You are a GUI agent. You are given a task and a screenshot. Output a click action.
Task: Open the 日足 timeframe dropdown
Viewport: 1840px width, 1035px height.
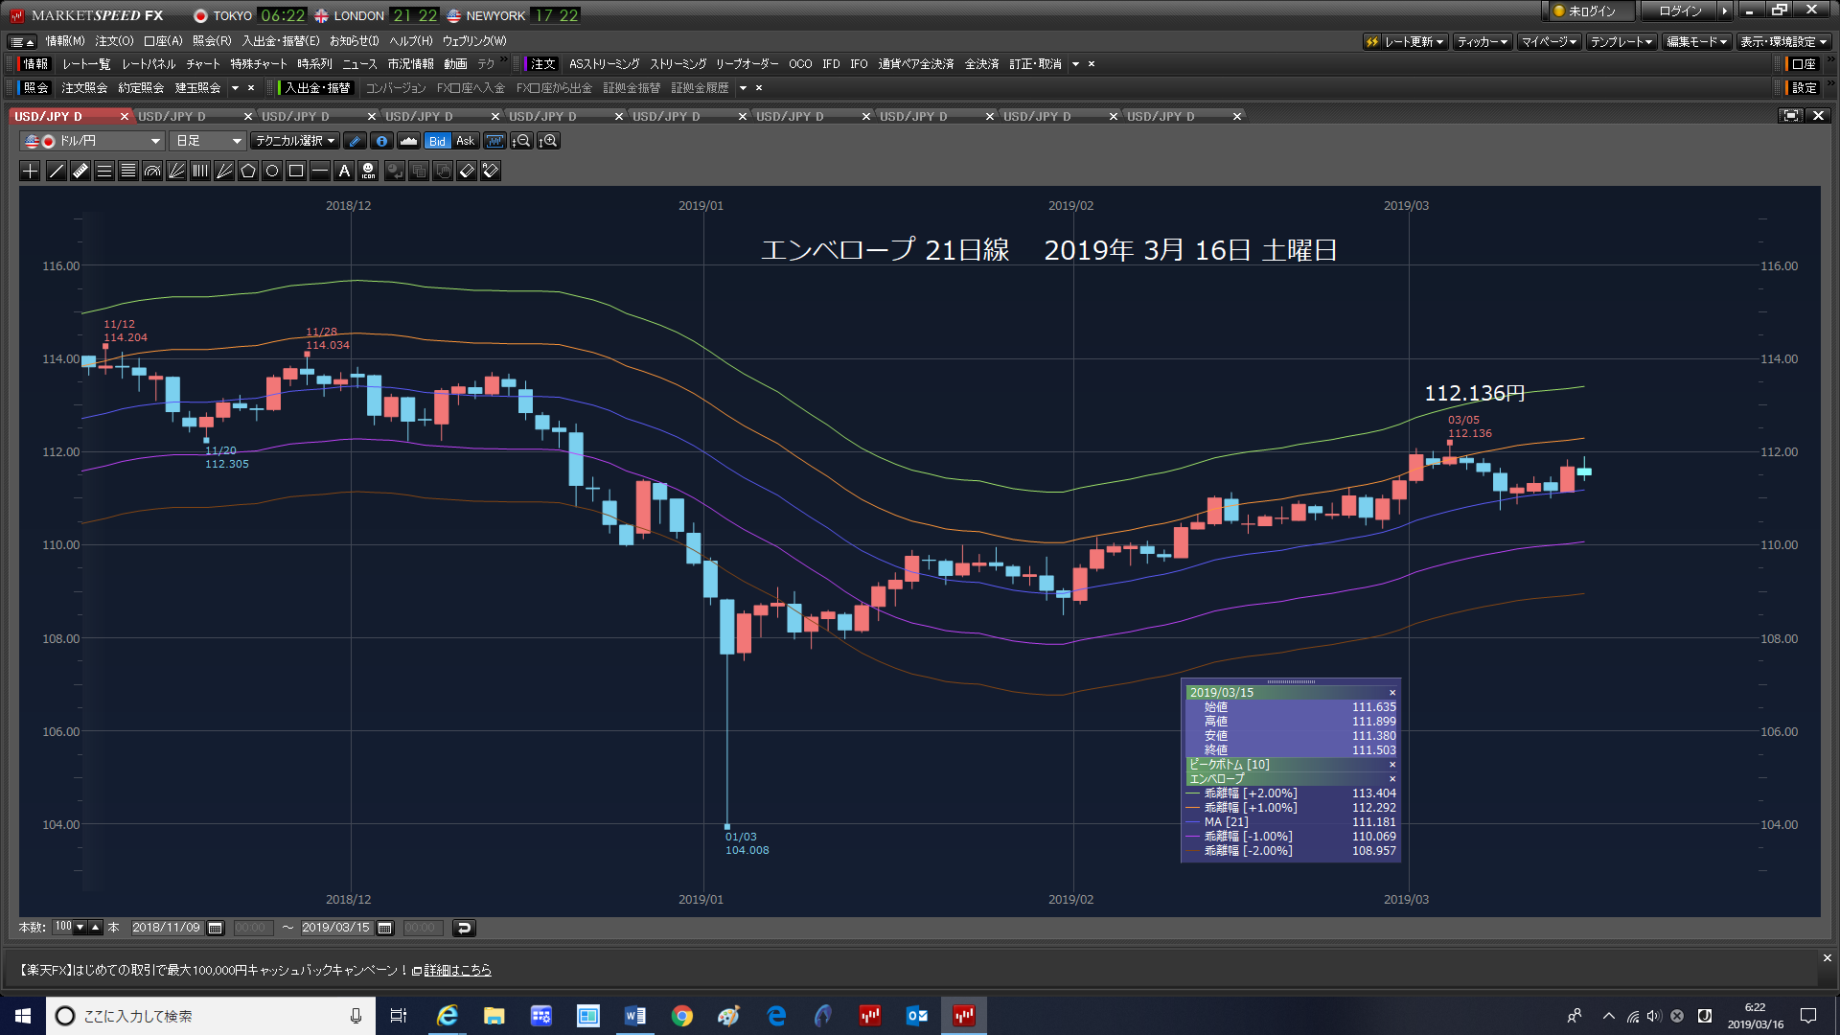(208, 141)
